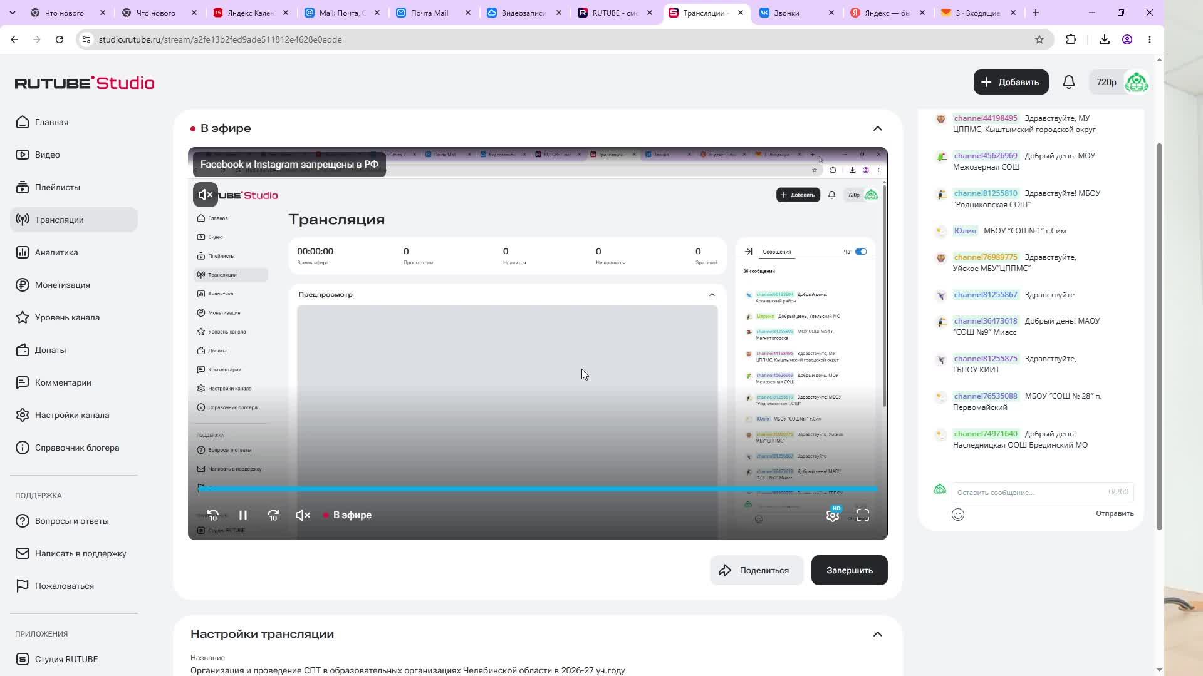Click username channel44198495 in chat

(986, 118)
